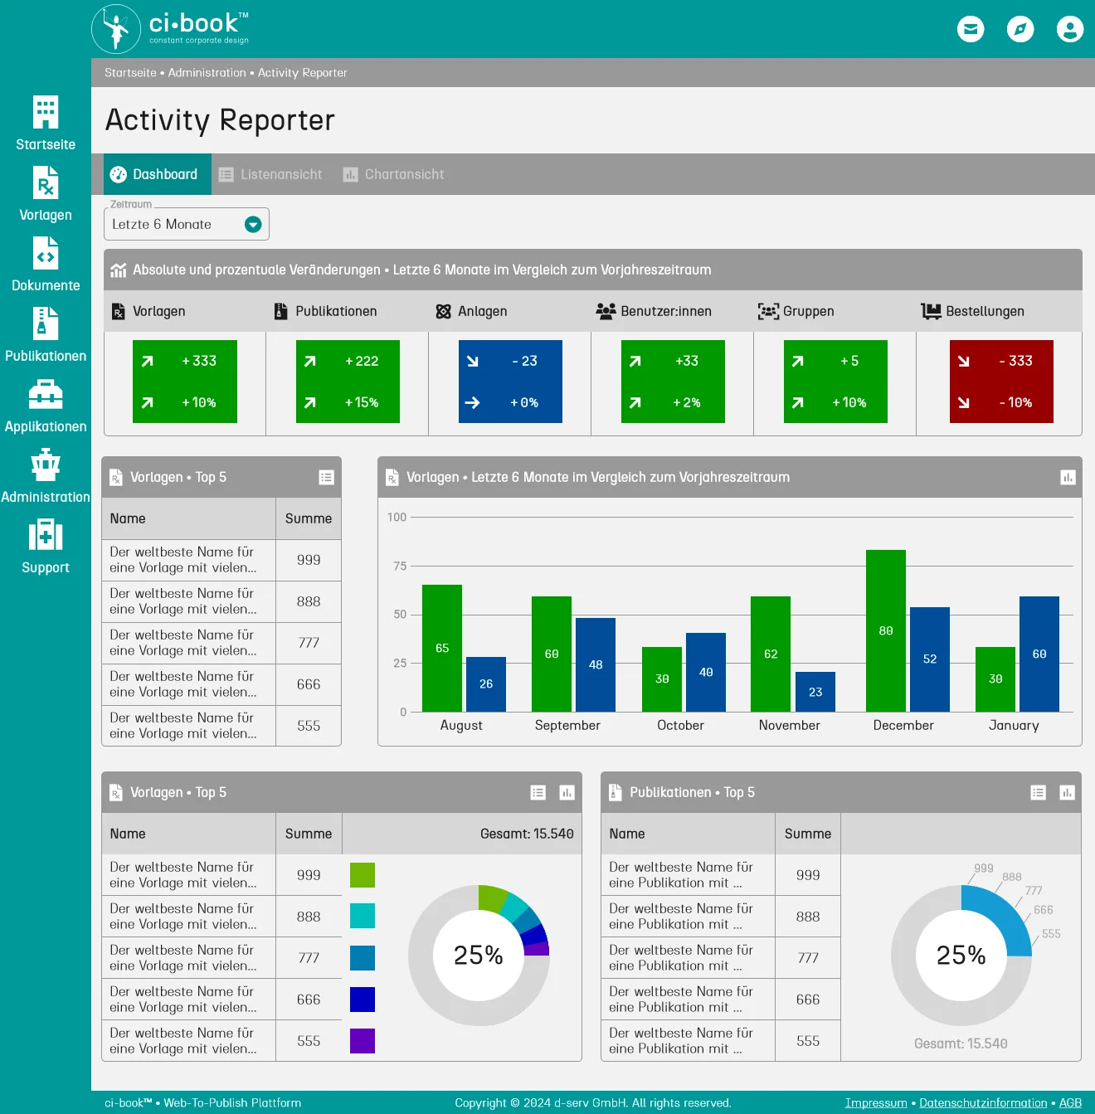Open the user profile icon
The height and width of the screenshot is (1114, 1095).
1069,30
